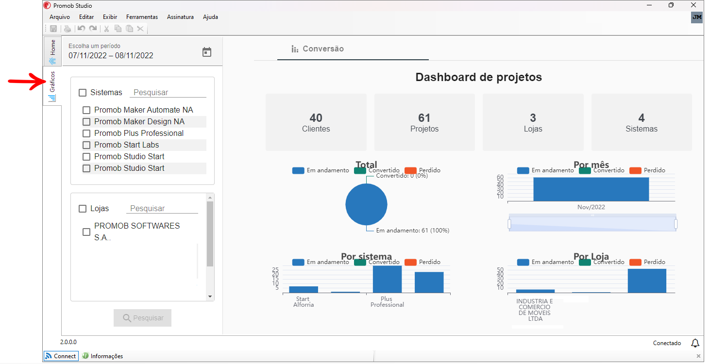710x364 pixels.
Task: Check PROMOB SOFTWARES S.A. store
Action: click(86, 232)
